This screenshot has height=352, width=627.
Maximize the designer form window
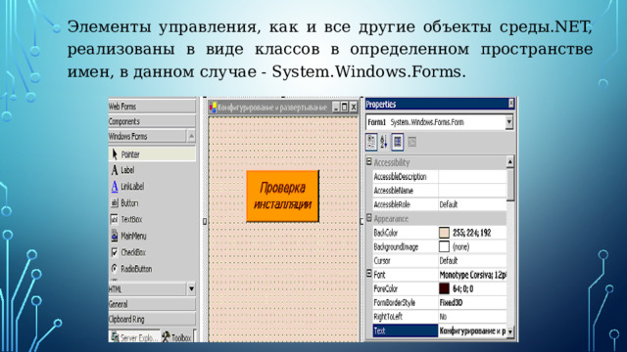point(345,107)
